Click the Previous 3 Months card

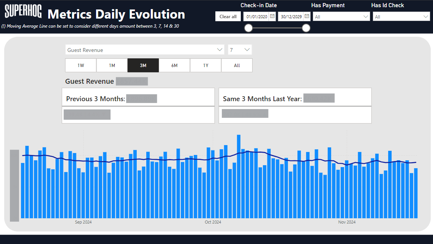[138, 106]
